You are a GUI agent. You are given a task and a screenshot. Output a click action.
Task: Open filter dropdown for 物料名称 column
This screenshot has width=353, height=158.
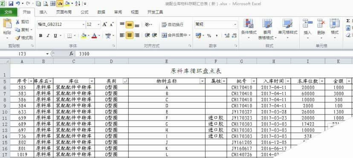(x=203, y=81)
